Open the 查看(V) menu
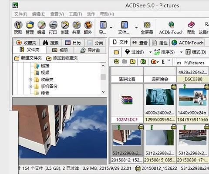Screen dimensions: 209x174 click(x=57, y=14)
